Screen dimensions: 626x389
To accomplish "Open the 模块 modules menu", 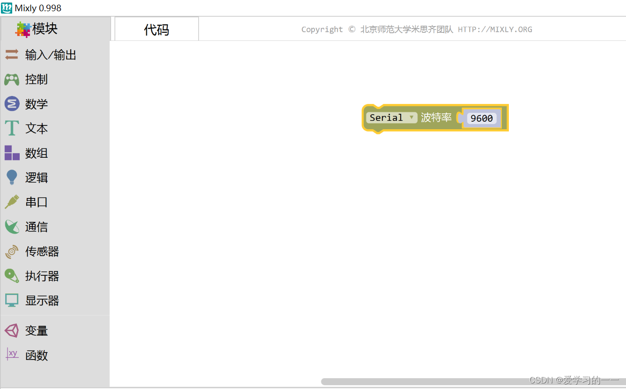I will (42, 29).
